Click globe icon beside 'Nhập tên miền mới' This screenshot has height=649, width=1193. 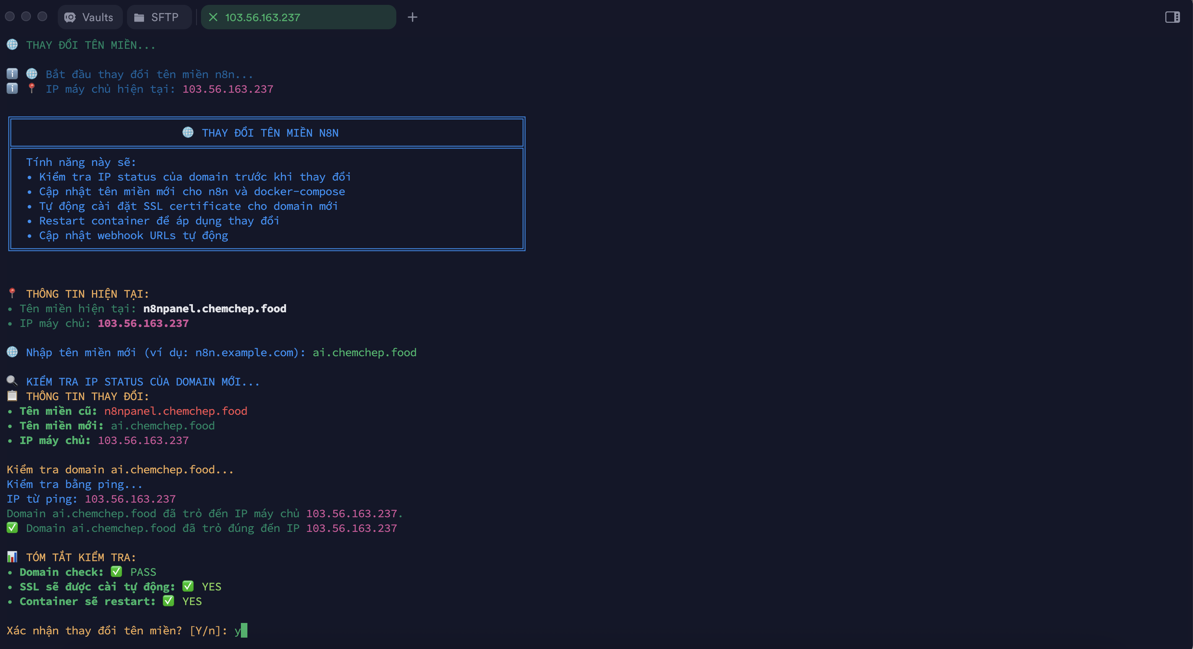point(12,352)
